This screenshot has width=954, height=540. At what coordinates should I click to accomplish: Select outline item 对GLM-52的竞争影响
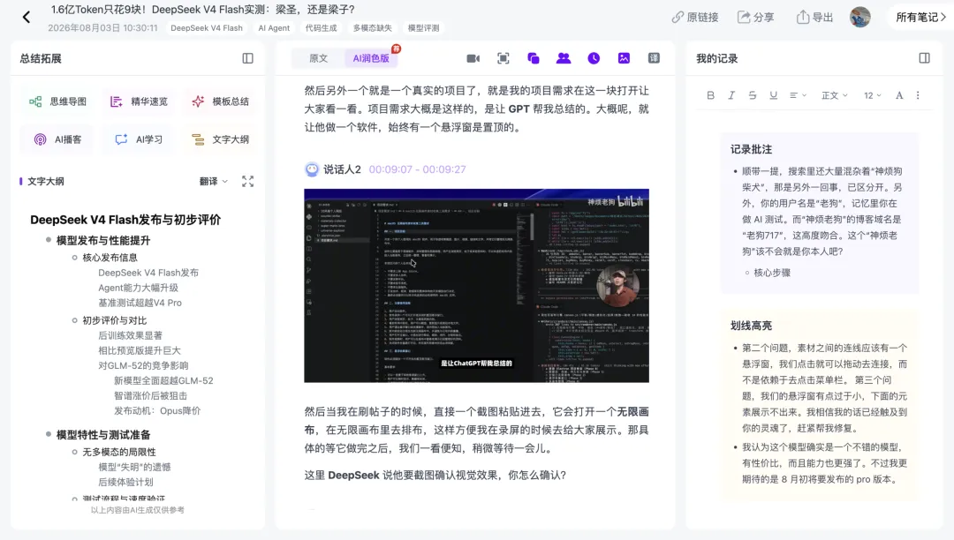coord(143,365)
